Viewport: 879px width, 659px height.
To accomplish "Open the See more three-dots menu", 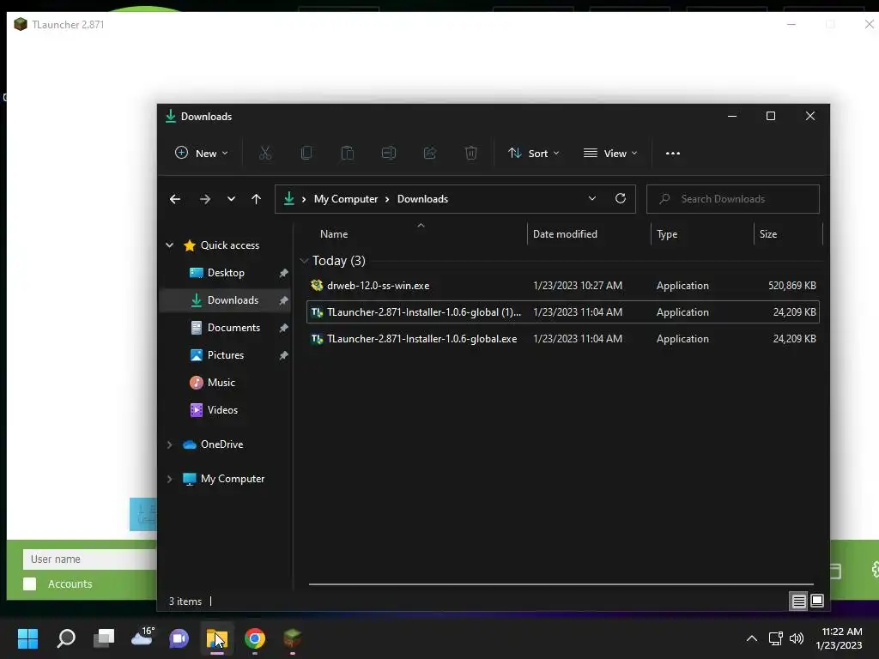I will tap(673, 154).
